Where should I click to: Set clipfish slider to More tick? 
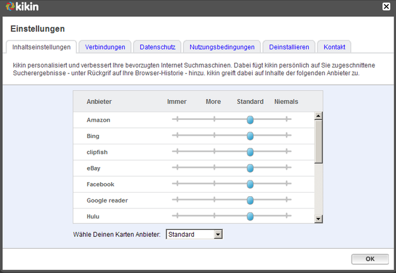click(214, 151)
